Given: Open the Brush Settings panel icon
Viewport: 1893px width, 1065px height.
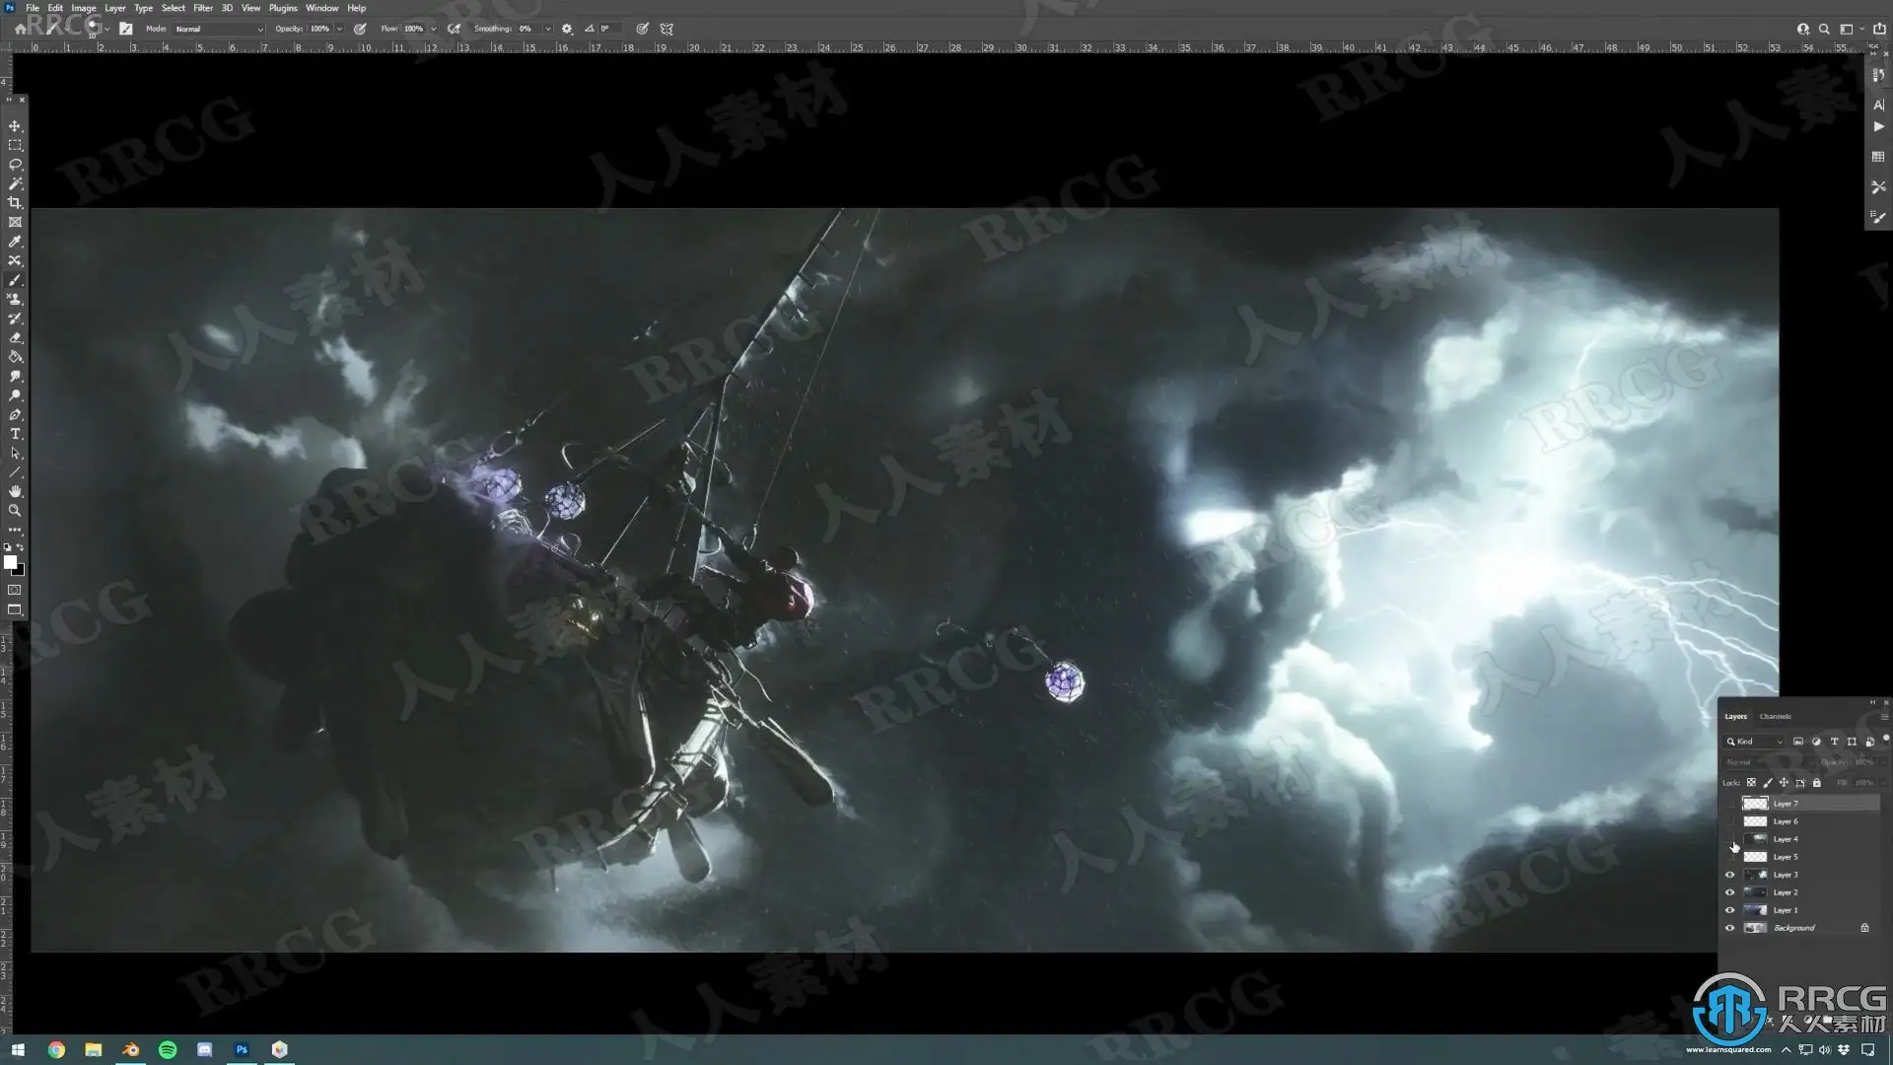Looking at the screenshot, I should [x=1878, y=217].
